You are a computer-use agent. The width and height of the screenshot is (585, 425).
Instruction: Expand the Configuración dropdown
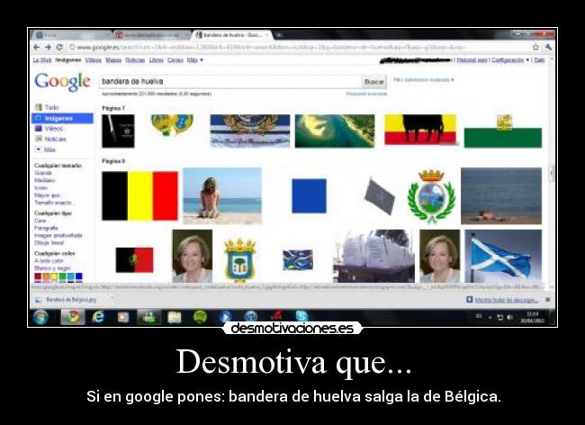tap(510, 59)
